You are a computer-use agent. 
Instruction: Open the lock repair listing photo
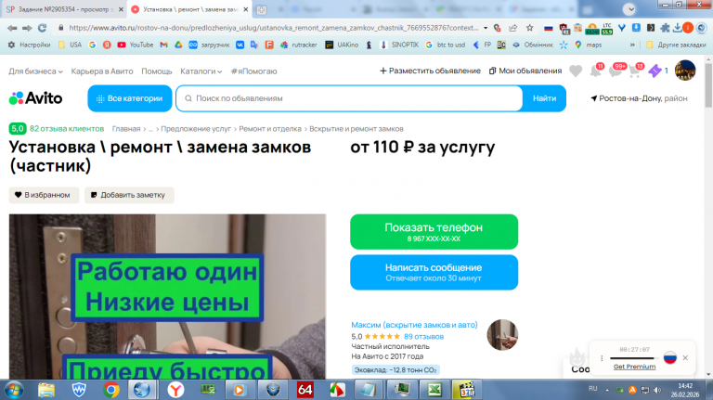(x=167, y=296)
